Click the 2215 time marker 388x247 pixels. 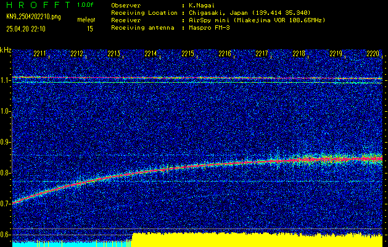coord(188,54)
